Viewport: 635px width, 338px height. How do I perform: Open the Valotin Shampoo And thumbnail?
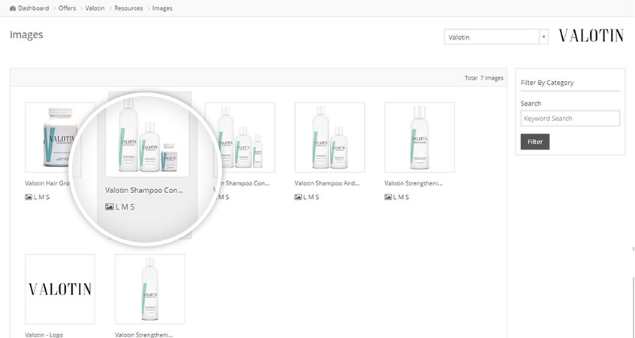330,137
